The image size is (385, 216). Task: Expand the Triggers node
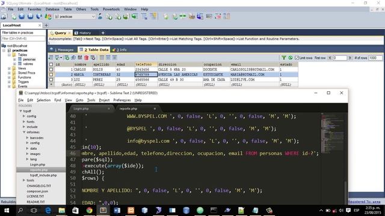click(10, 82)
